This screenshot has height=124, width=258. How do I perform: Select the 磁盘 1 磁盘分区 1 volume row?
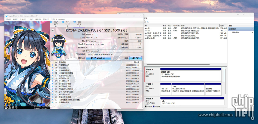tap(186, 33)
